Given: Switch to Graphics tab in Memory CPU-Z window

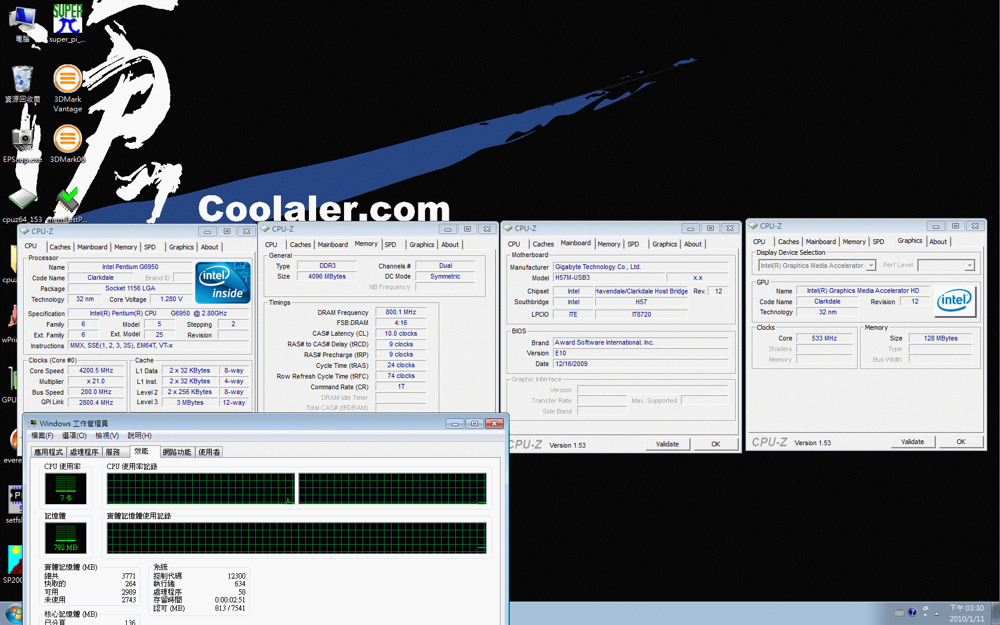Looking at the screenshot, I should pos(422,245).
